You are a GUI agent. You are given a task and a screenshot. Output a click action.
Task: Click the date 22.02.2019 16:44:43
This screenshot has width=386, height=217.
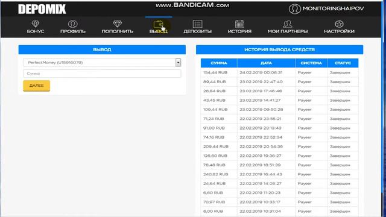coord(261,174)
